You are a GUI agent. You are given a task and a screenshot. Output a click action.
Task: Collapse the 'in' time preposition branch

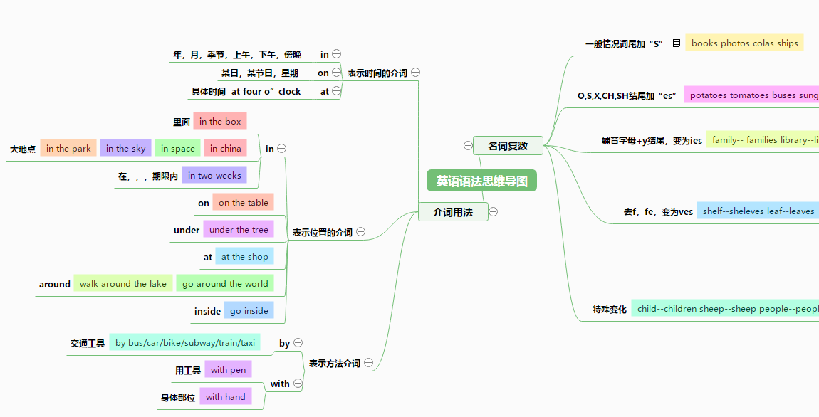tap(337, 54)
